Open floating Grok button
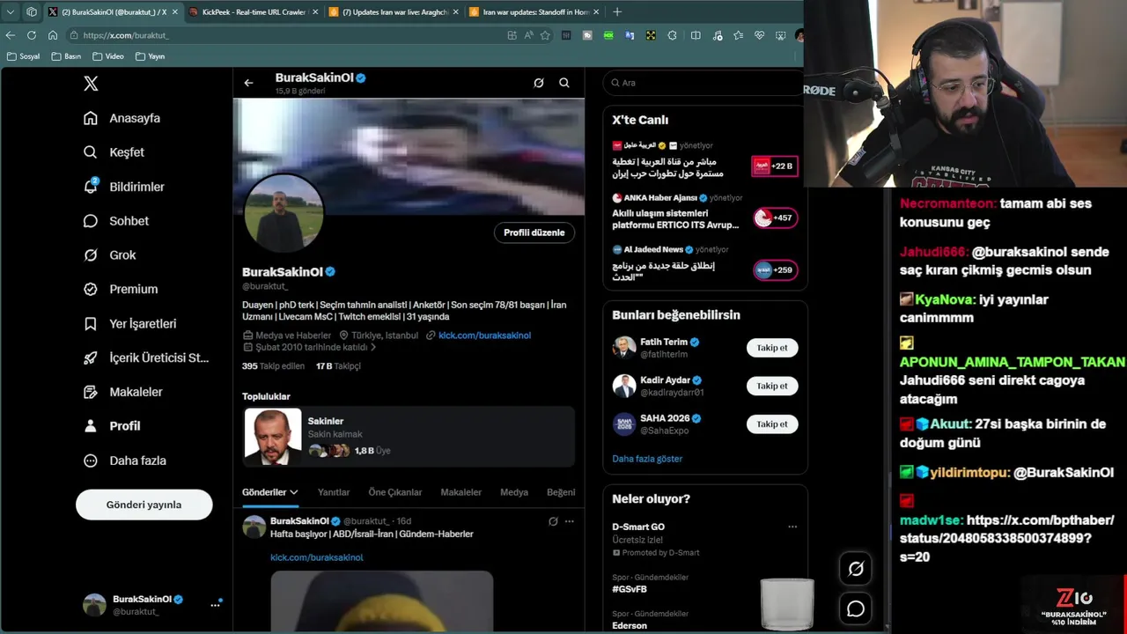 [x=856, y=569]
